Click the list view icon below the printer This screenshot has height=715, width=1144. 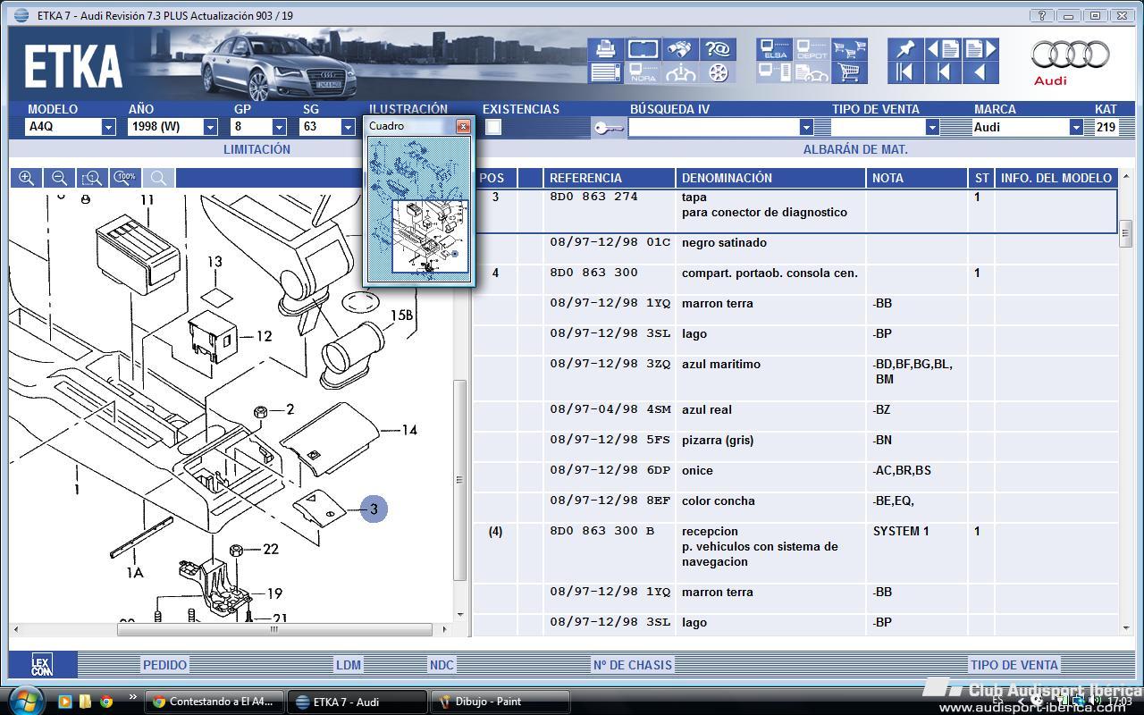(x=605, y=73)
